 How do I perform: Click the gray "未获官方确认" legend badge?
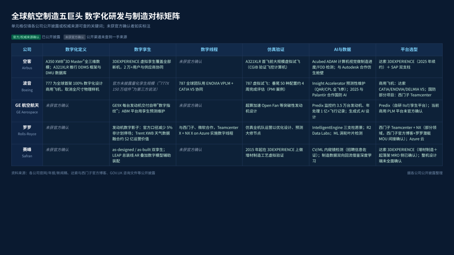point(74,37)
